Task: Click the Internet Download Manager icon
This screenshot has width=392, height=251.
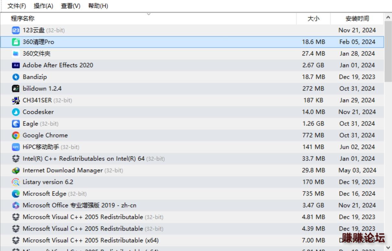Action: (x=16, y=170)
